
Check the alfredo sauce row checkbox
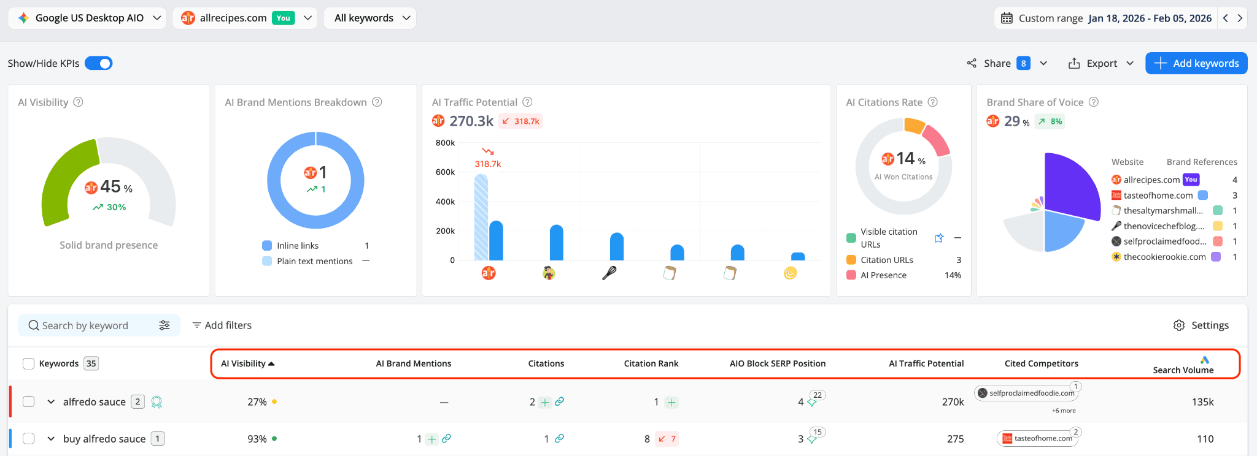pyautogui.click(x=28, y=402)
